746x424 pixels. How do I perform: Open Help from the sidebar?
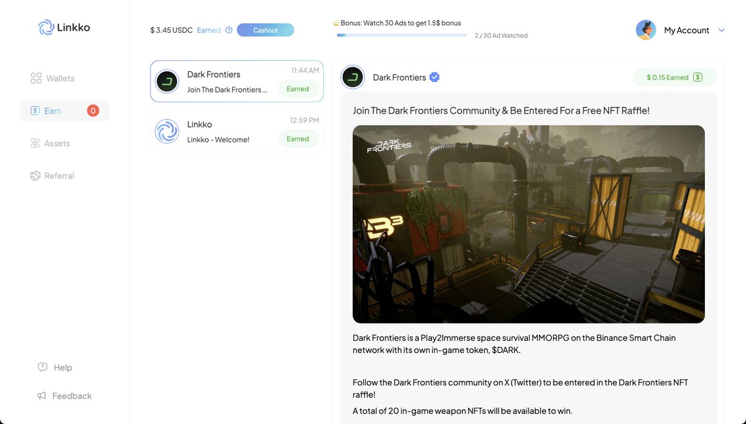click(x=55, y=367)
